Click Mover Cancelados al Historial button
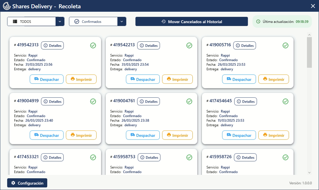 [192, 21]
